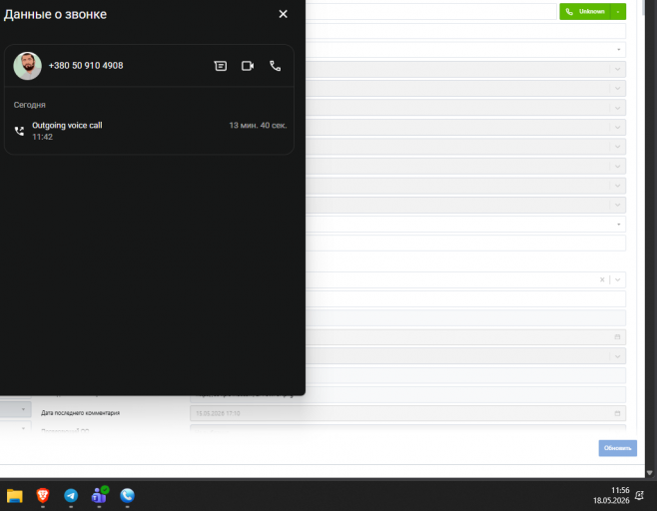
Task: Open the contact avatar photo
Action: pyautogui.click(x=27, y=66)
